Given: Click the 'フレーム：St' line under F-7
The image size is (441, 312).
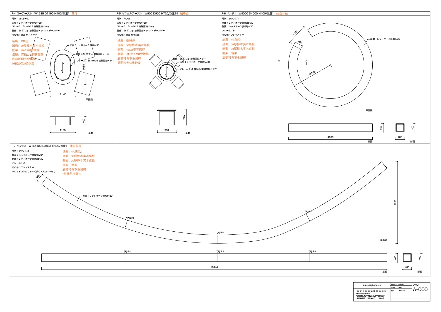Looking at the screenshot, I should pyautogui.click(x=18, y=163).
